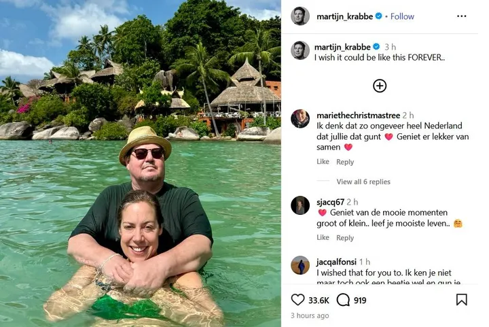Open jacqalfonsi's profile avatar
The width and height of the screenshot is (489, 327).
pos(300,265)
